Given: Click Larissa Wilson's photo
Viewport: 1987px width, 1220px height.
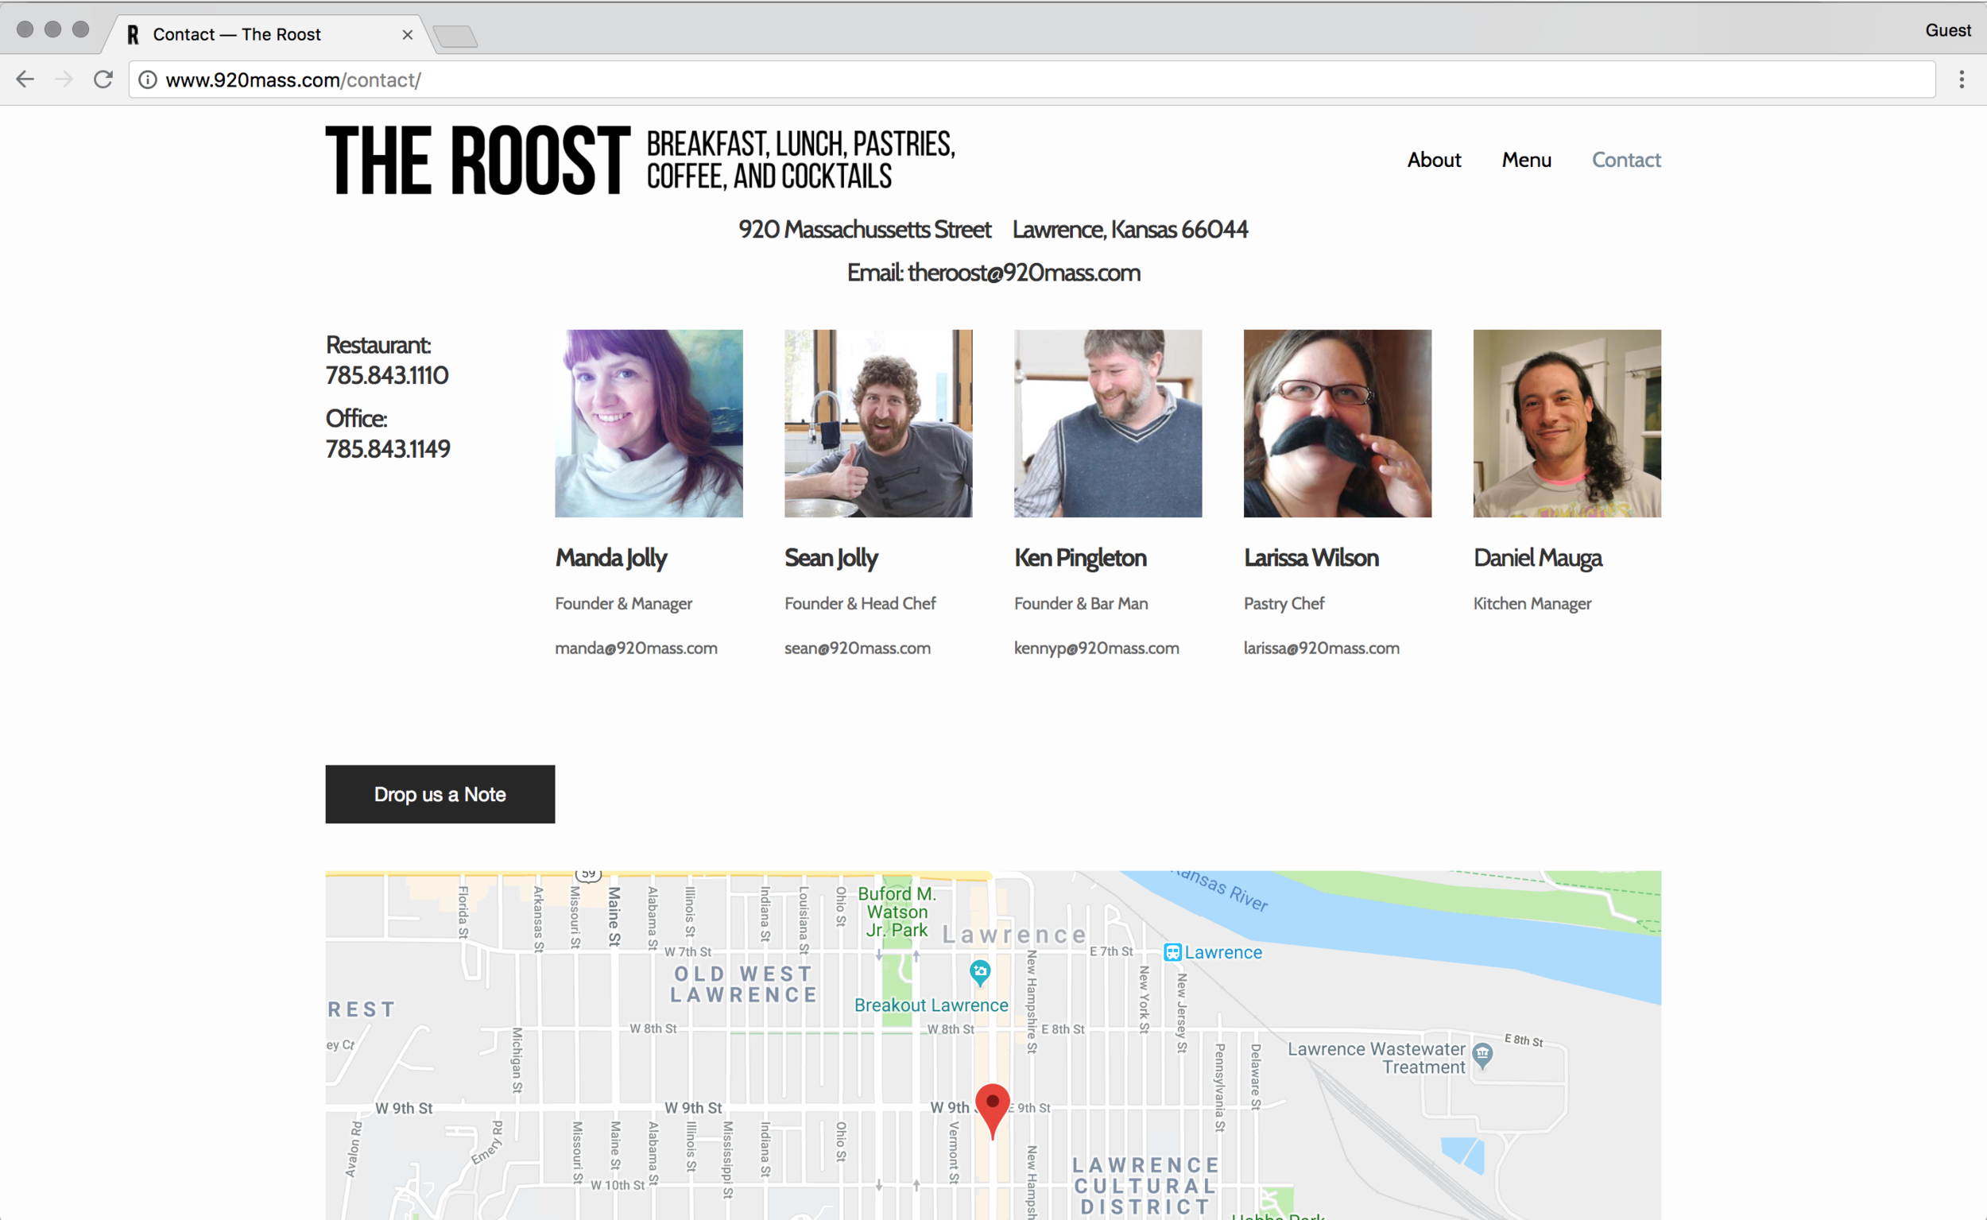Looking at the screenshot, I should click(1337, 423).
